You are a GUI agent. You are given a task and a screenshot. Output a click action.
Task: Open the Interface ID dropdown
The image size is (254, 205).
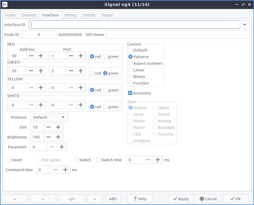[x=245, y=25]
